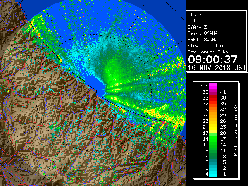Click the '-4' legend label

pos(205,174)
